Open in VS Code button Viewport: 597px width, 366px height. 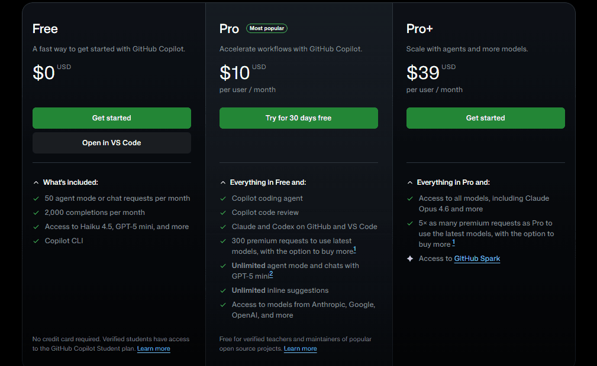click(112, 143)
